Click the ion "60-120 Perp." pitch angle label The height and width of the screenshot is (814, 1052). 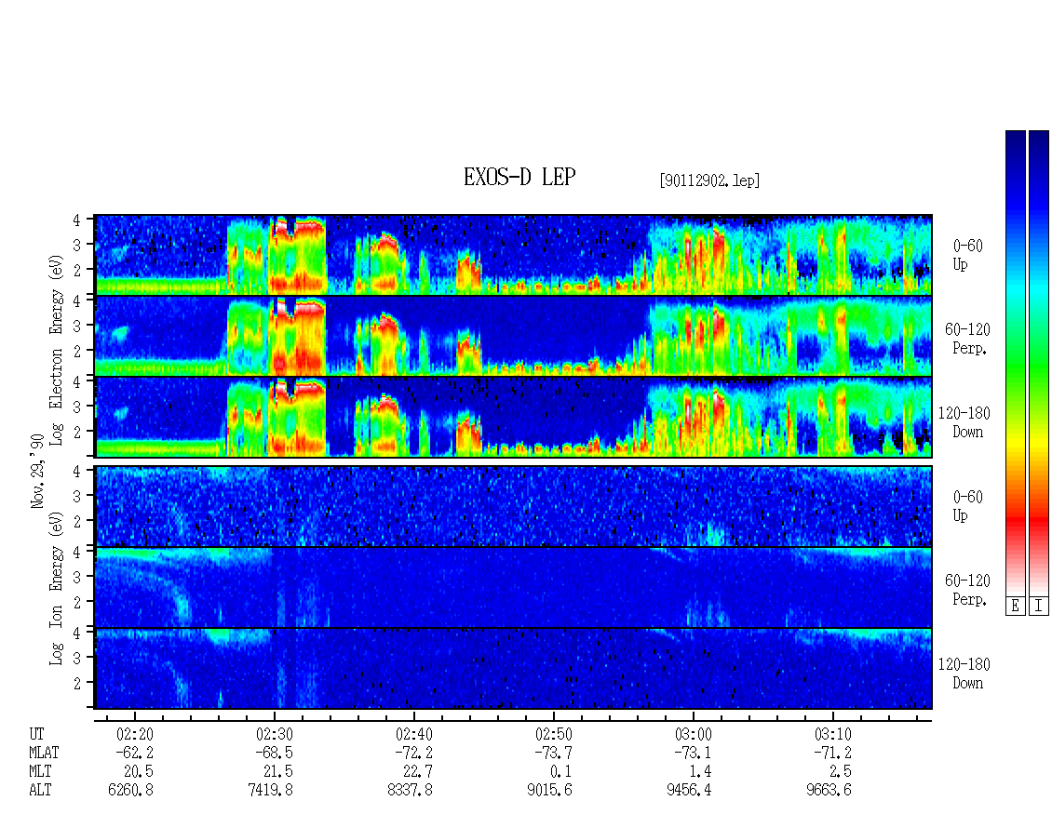tap(967, 590)
